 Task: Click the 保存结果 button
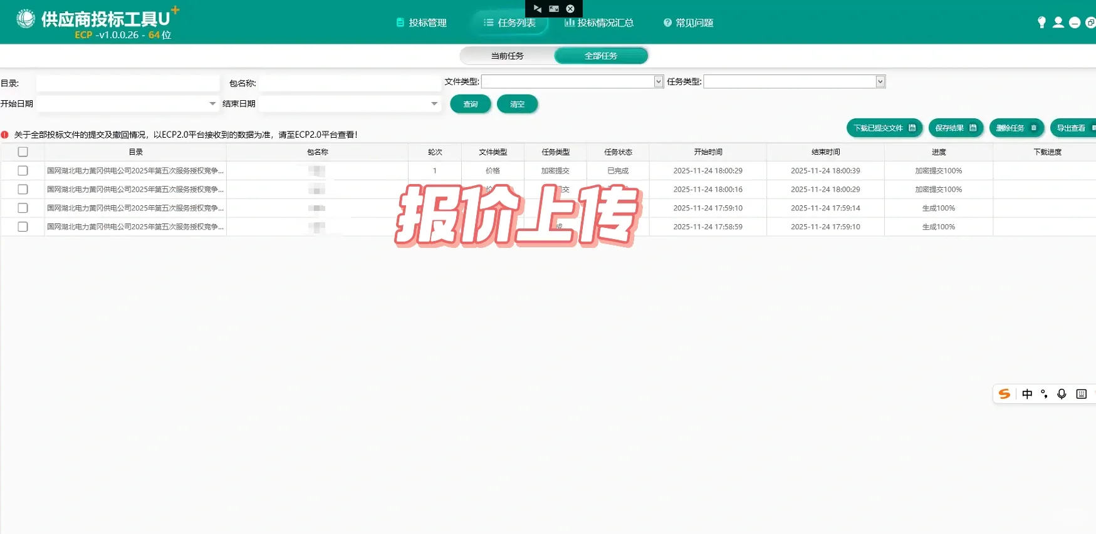coord(956,128)
